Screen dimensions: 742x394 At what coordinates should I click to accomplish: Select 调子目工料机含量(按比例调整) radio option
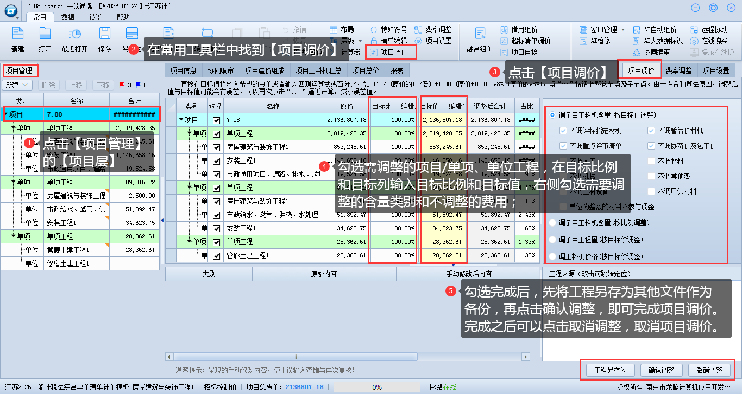pos(553,223)
